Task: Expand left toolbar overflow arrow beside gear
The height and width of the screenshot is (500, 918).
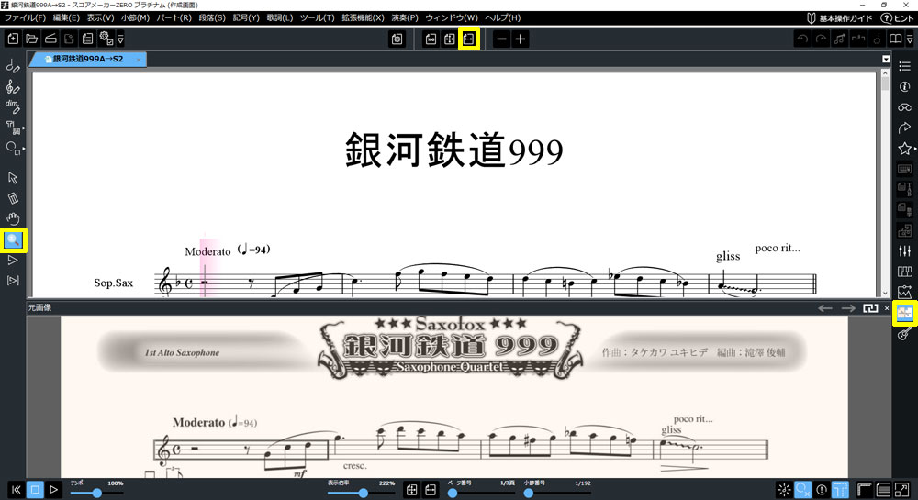Action: pos(120,39)
